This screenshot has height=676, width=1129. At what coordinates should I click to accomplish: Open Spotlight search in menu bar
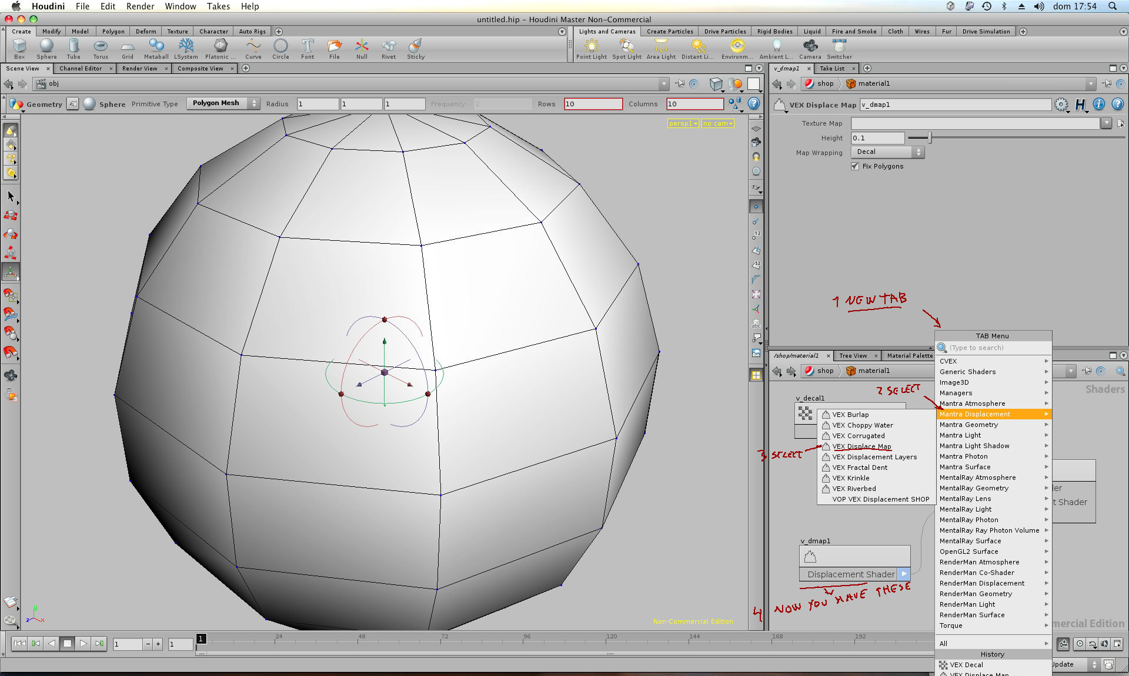(1112, 6)
